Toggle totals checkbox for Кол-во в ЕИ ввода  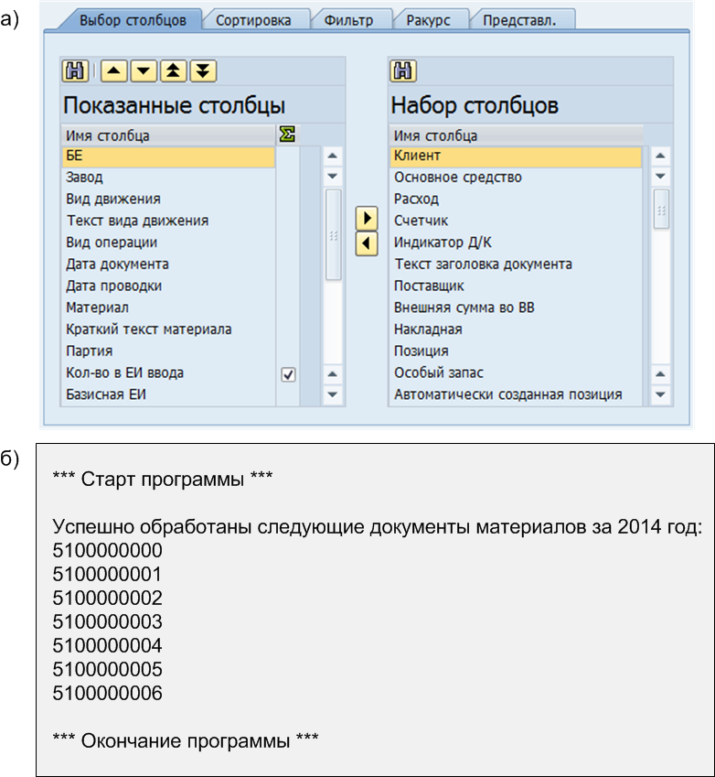coord(288,374)
